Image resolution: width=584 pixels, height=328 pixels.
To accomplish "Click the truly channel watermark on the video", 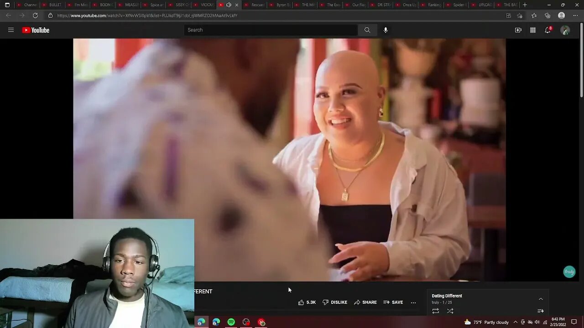I will click(x=569, y=272).
